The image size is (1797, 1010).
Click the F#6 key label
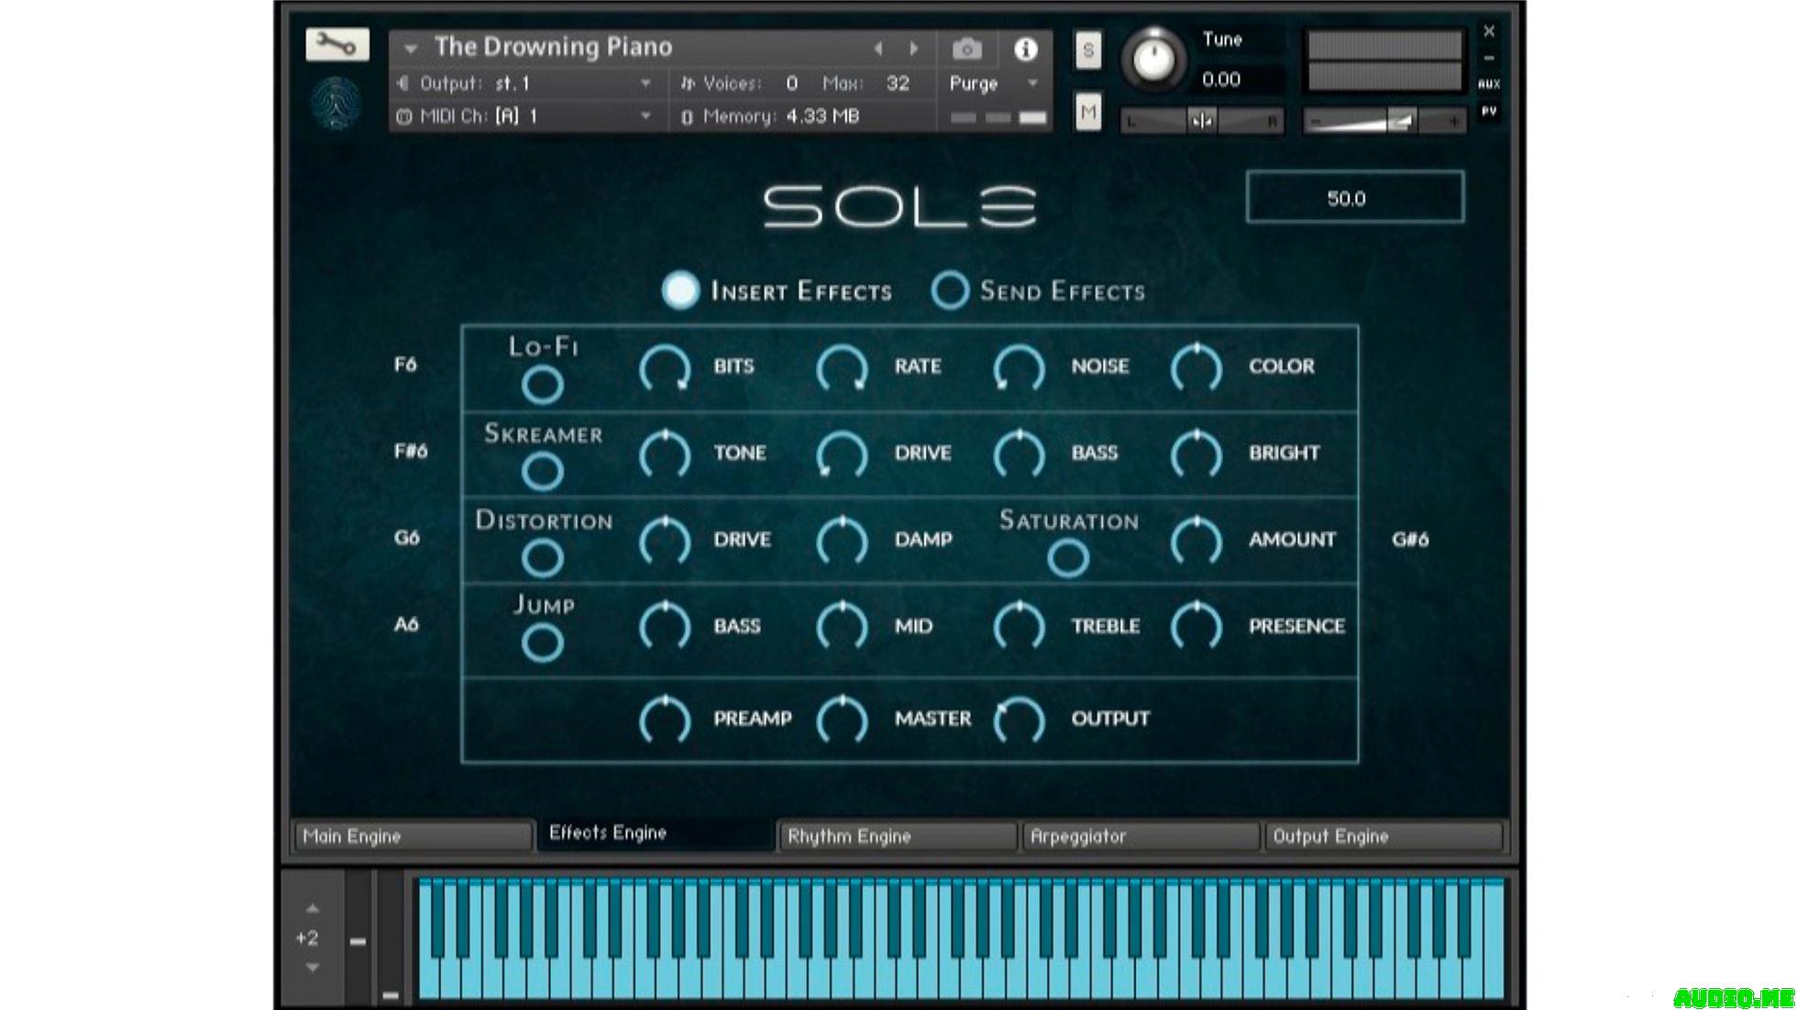point(410,451)
